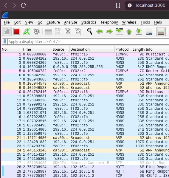Go back with green left arrow
169x178 pixels.
click(x=100, y=31)
